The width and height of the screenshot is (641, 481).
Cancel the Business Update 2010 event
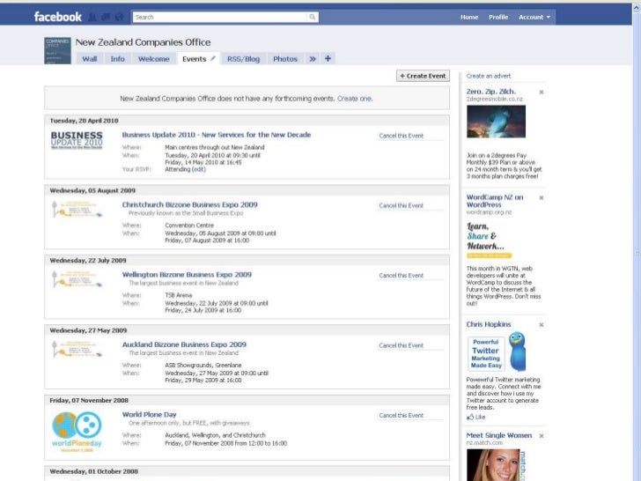pos(401,136)
